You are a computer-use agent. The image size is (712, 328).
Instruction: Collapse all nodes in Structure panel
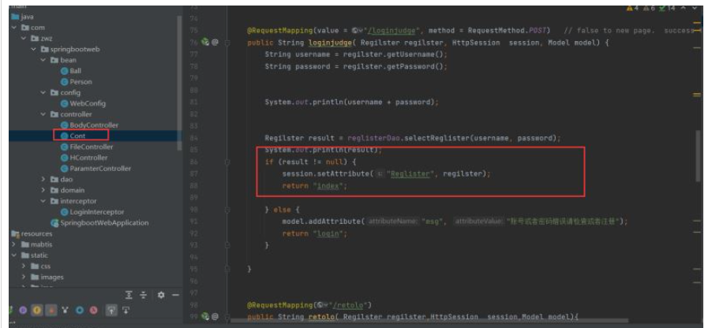tap(144, 296)
